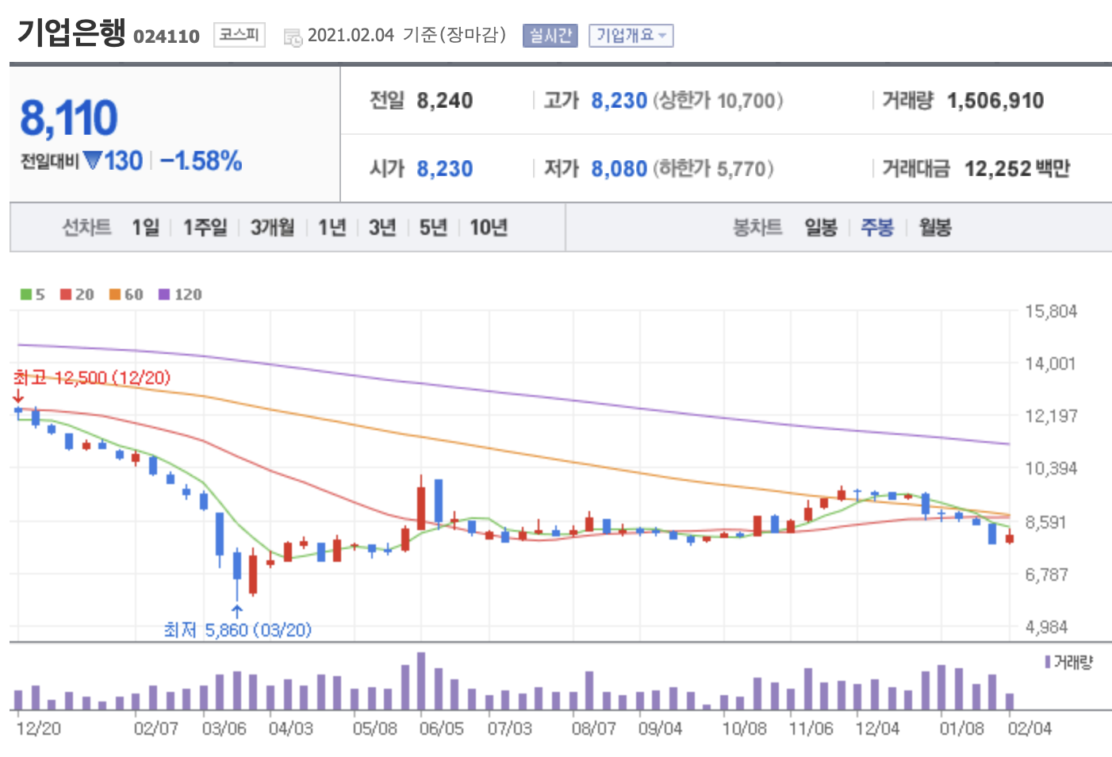This screenshot has width=1112, height=757.
Task: Click the 최고 12,500 (12/20) chart label
Action: pyautogui.click(x=92, y=378)
